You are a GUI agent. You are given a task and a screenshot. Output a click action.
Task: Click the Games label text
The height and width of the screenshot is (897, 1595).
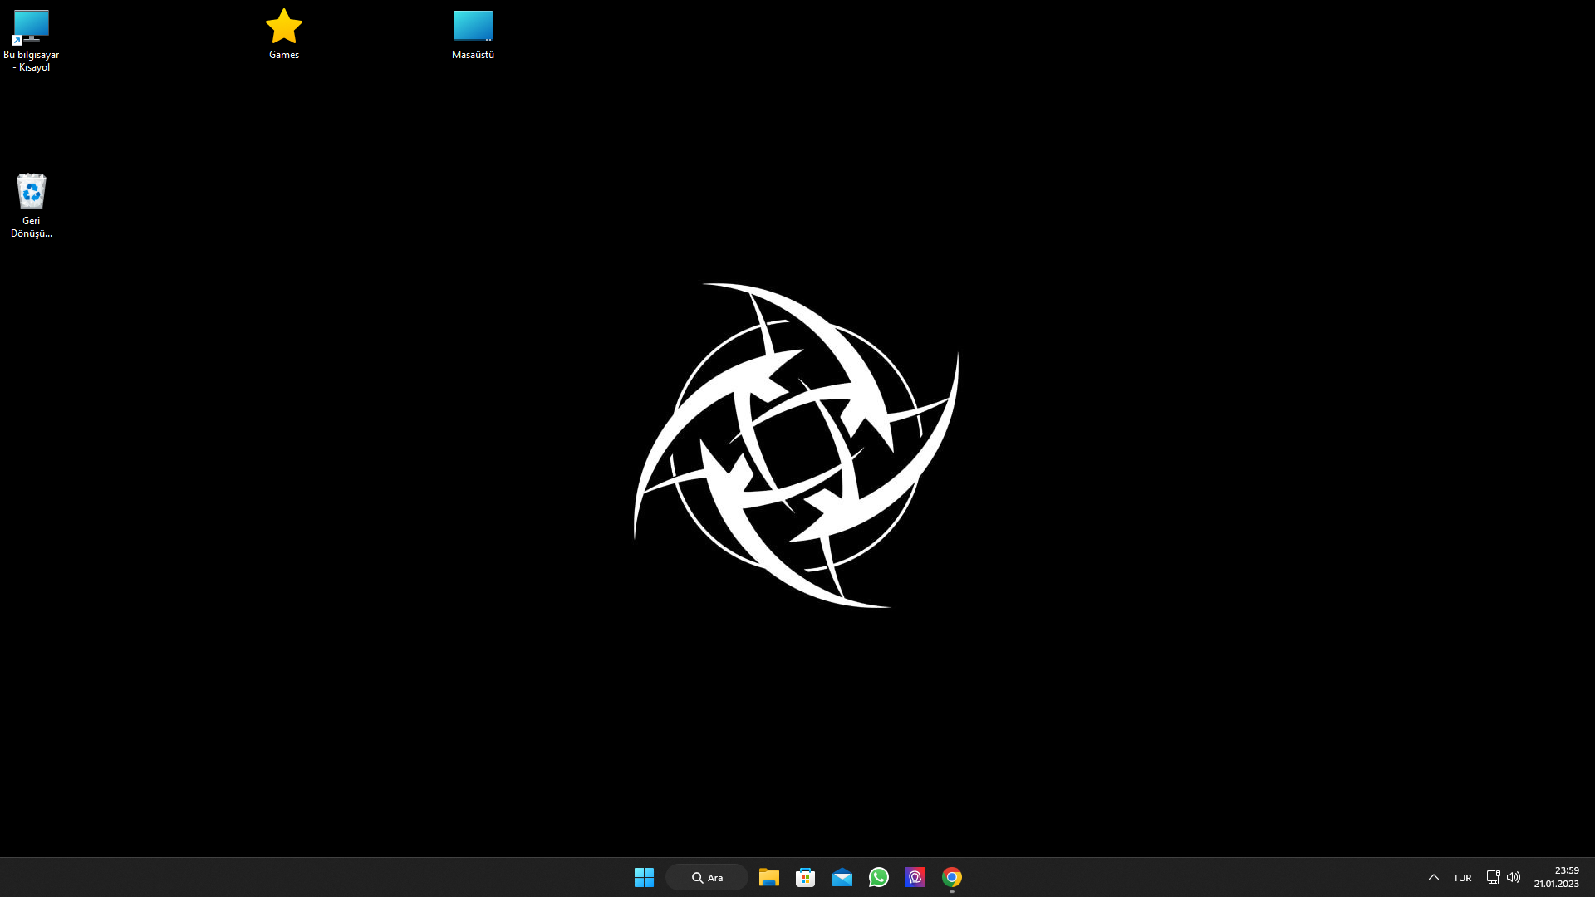tap(284, 55)
